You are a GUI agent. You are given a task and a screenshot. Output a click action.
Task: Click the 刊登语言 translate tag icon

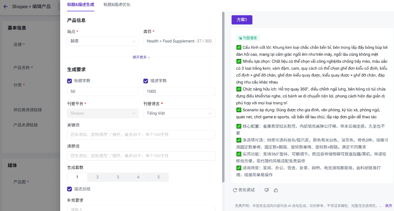[240, 38]
